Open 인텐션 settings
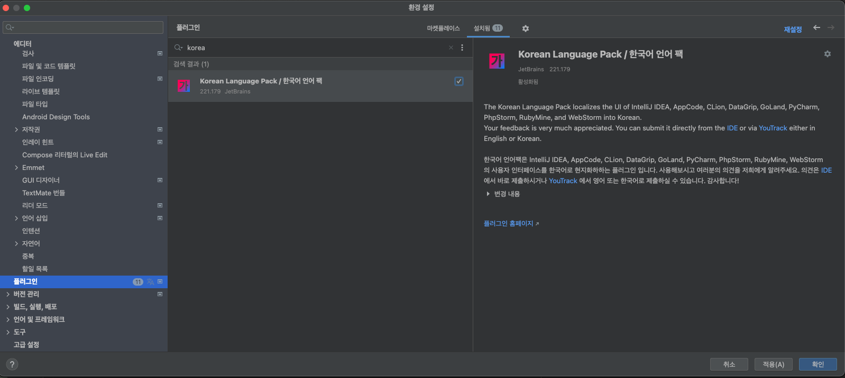This screenshot has height=378, width=845. pyautogui.click(x=31, y=231)
